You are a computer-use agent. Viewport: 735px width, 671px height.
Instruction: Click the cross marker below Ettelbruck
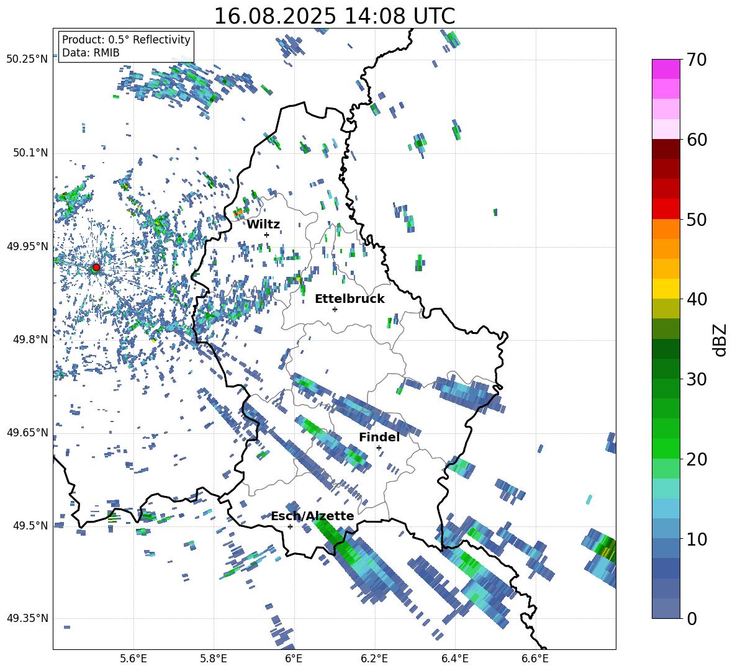coord(335,309)
